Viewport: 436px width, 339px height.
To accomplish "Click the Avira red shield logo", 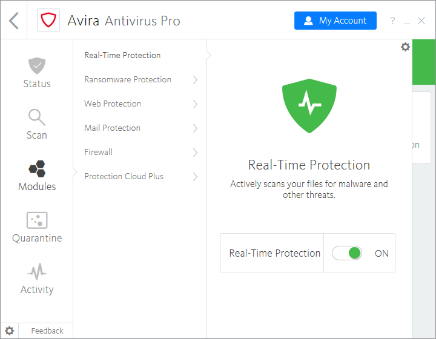I will click(48, 20).
